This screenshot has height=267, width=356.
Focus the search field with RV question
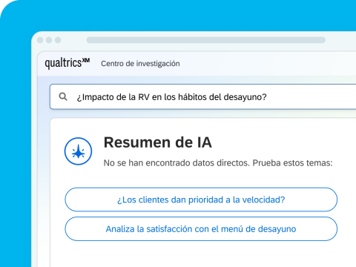pos(203,96)
